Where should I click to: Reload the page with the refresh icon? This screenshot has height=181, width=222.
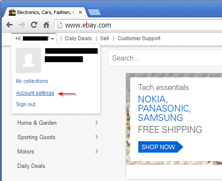[34, 25]
